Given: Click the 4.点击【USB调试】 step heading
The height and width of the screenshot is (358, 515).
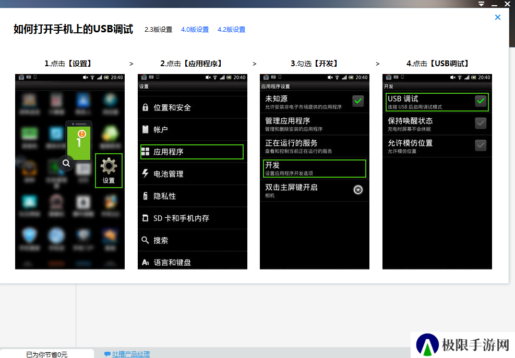Looking at the screenshot, I should 437,64.
